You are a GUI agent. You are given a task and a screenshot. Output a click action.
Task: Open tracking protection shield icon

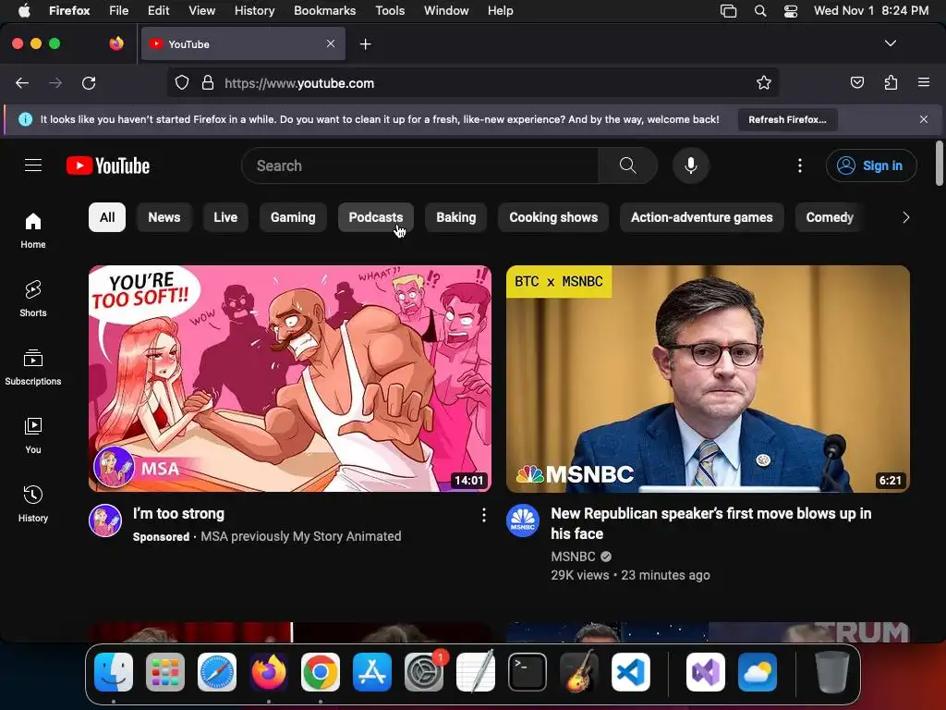182,82
